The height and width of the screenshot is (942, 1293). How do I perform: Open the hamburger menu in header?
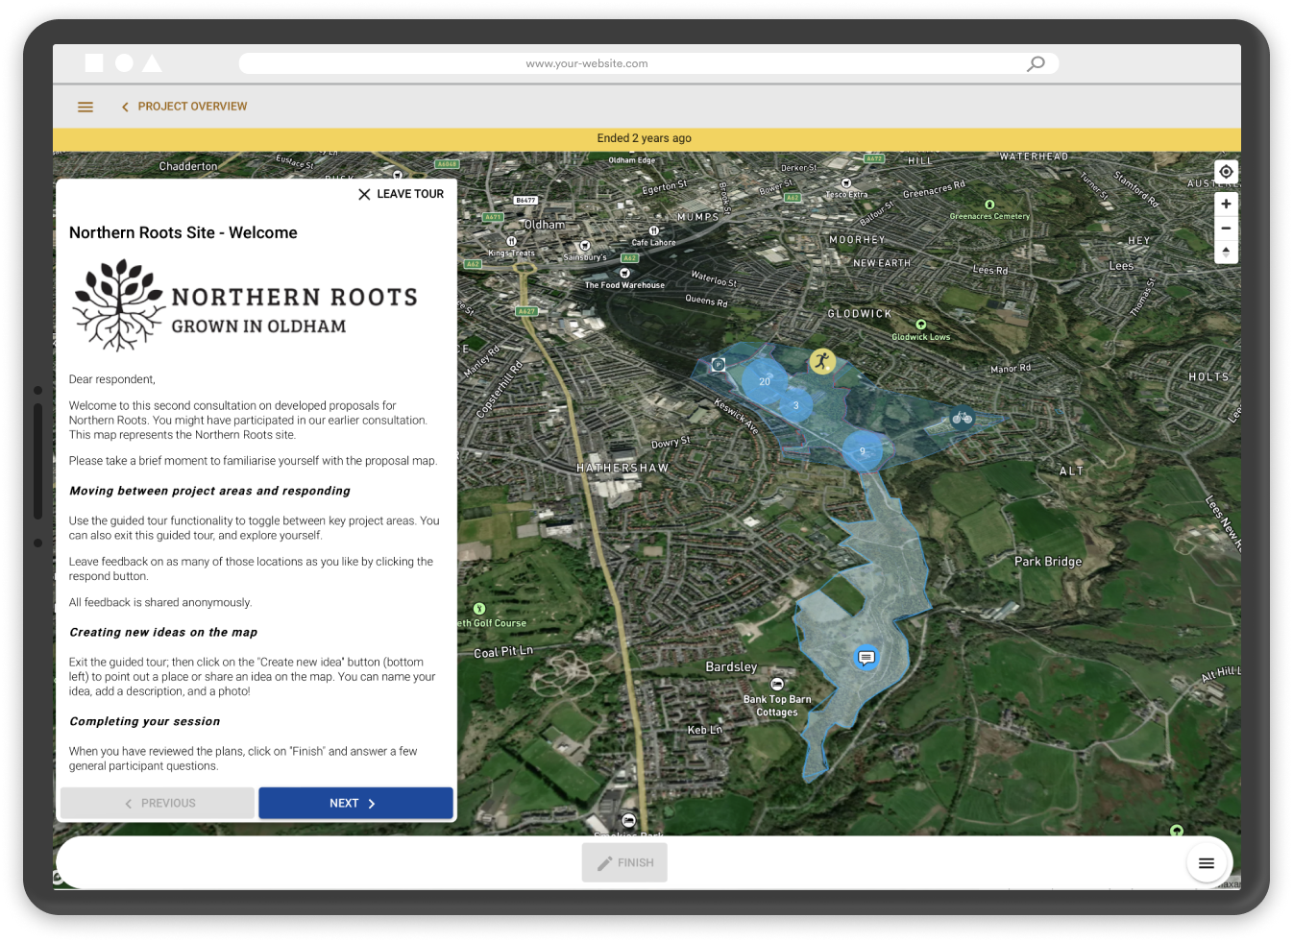pyautogui.click(x=85, y=107)
